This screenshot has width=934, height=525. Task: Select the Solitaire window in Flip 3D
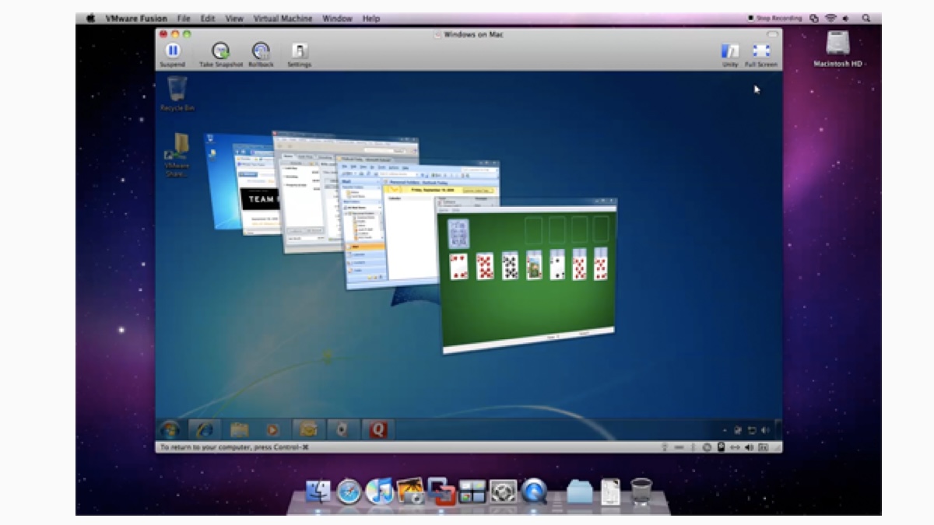528,275
